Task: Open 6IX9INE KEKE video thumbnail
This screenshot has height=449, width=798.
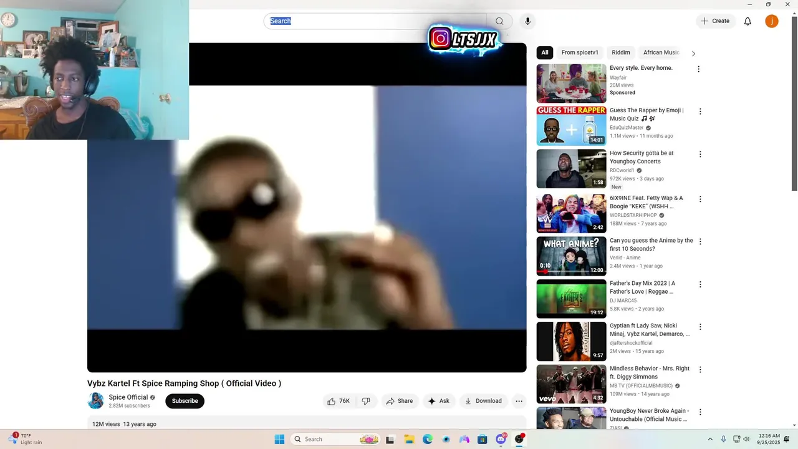Action: pos(571,213)
